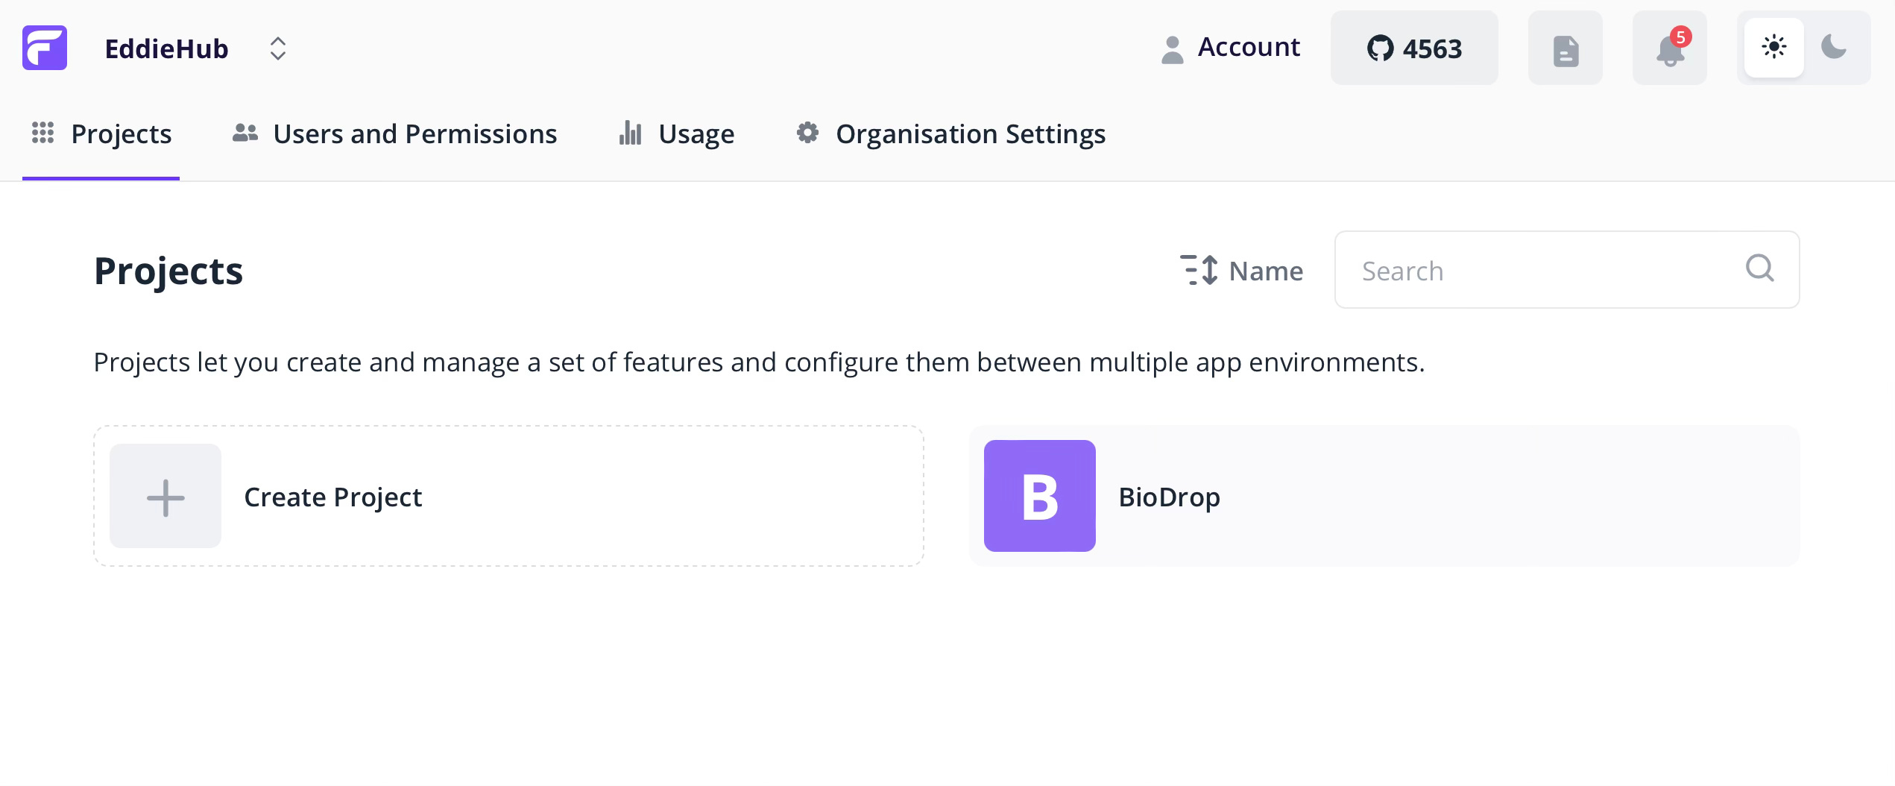Open the BioDrop purple B thumbnail
The width and height of the screenshot is (1895, 786).
(x=1040, y=496)
